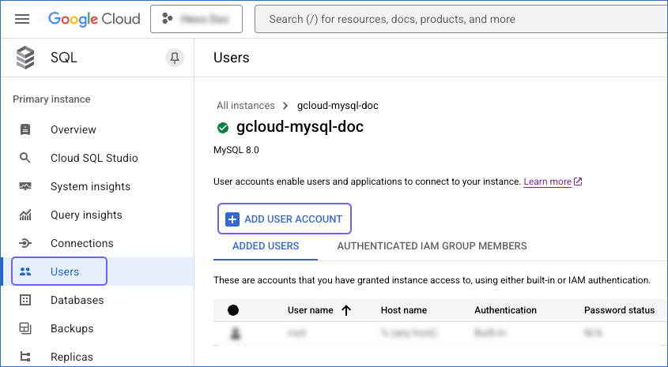This screenshot has width=668, height=367.
Task: Open the project selector dropdown
Action: point(196,19)
